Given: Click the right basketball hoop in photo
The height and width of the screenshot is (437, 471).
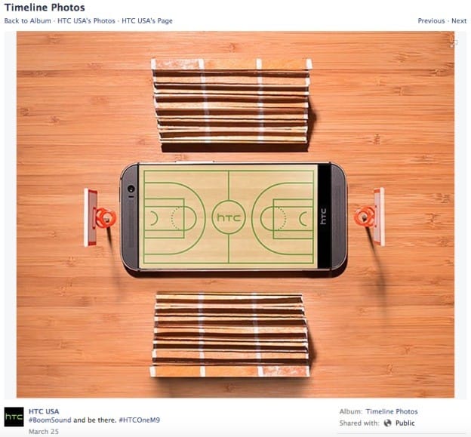Looking at the screenshot, I should [x=369, y=217].
